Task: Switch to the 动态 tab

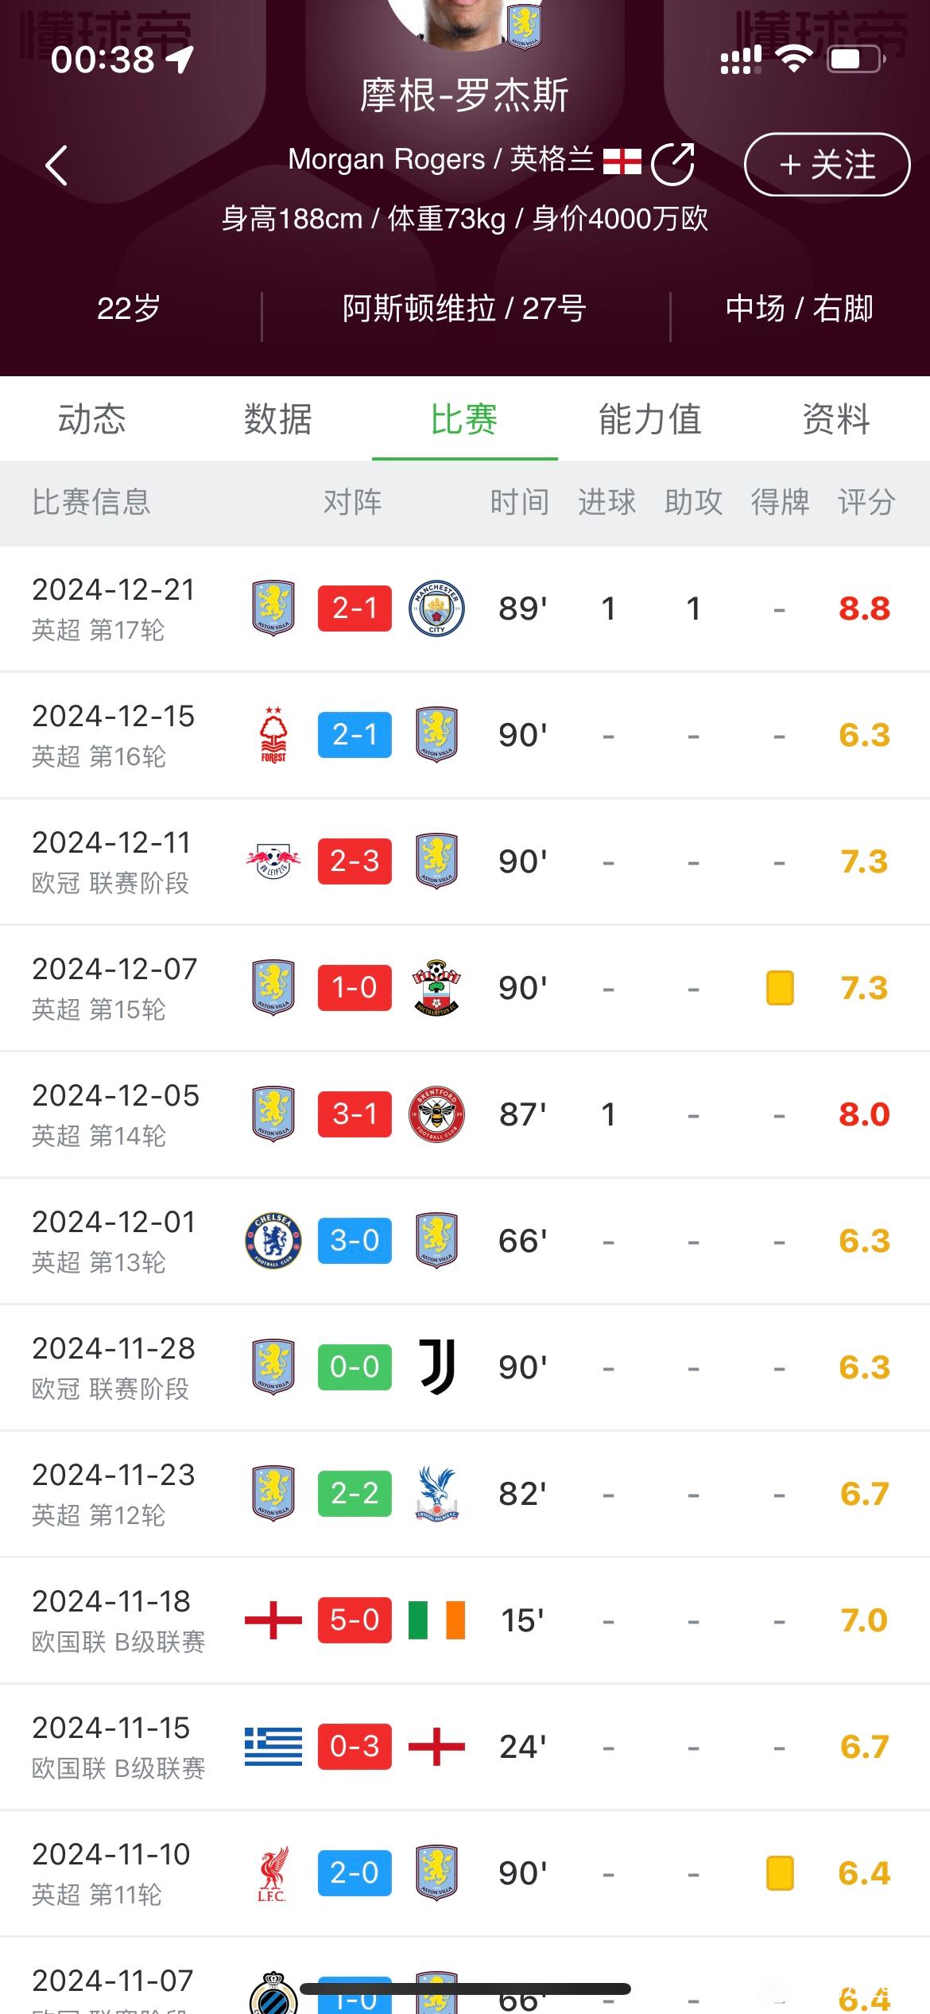Action: pos(92,419)
